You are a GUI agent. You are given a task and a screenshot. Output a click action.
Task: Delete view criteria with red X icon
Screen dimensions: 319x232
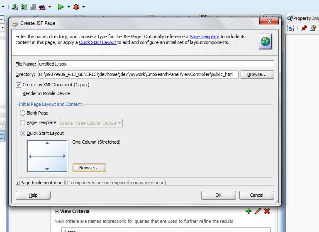pyautogui.click(x=267, y=211)
